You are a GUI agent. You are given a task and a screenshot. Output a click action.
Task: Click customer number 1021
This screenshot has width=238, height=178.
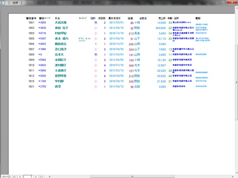point(32,86)
